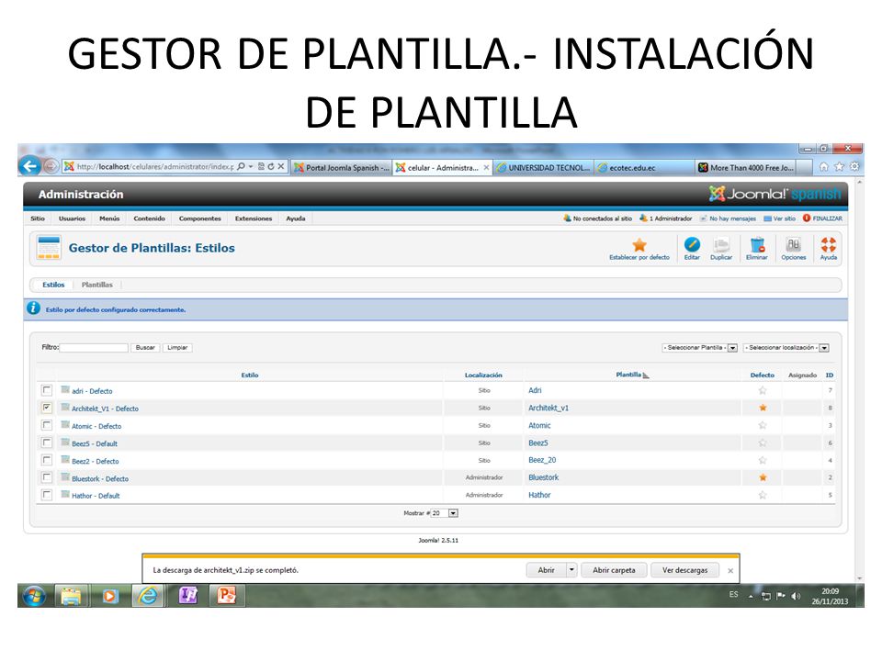Viewport: 882px width, 661px height.
Task: Click the Limpiar filter button
Action: [177, 347]
